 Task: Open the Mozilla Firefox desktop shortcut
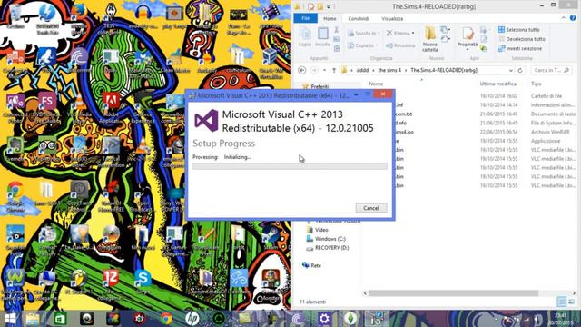[79, 19]
